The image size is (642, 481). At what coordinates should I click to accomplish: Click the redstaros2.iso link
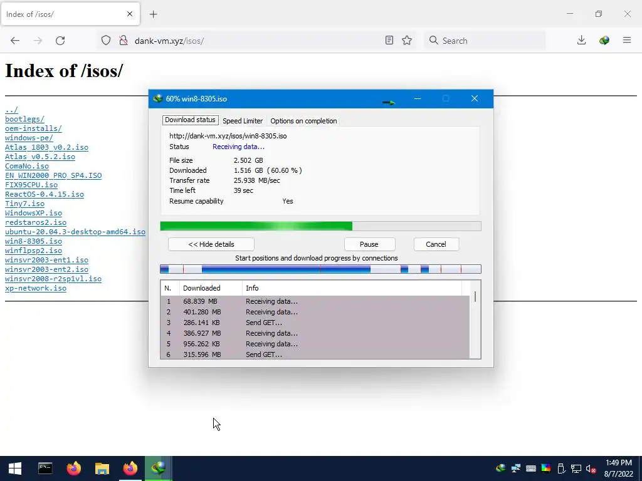pyautogui.click(x=36, y=222)
